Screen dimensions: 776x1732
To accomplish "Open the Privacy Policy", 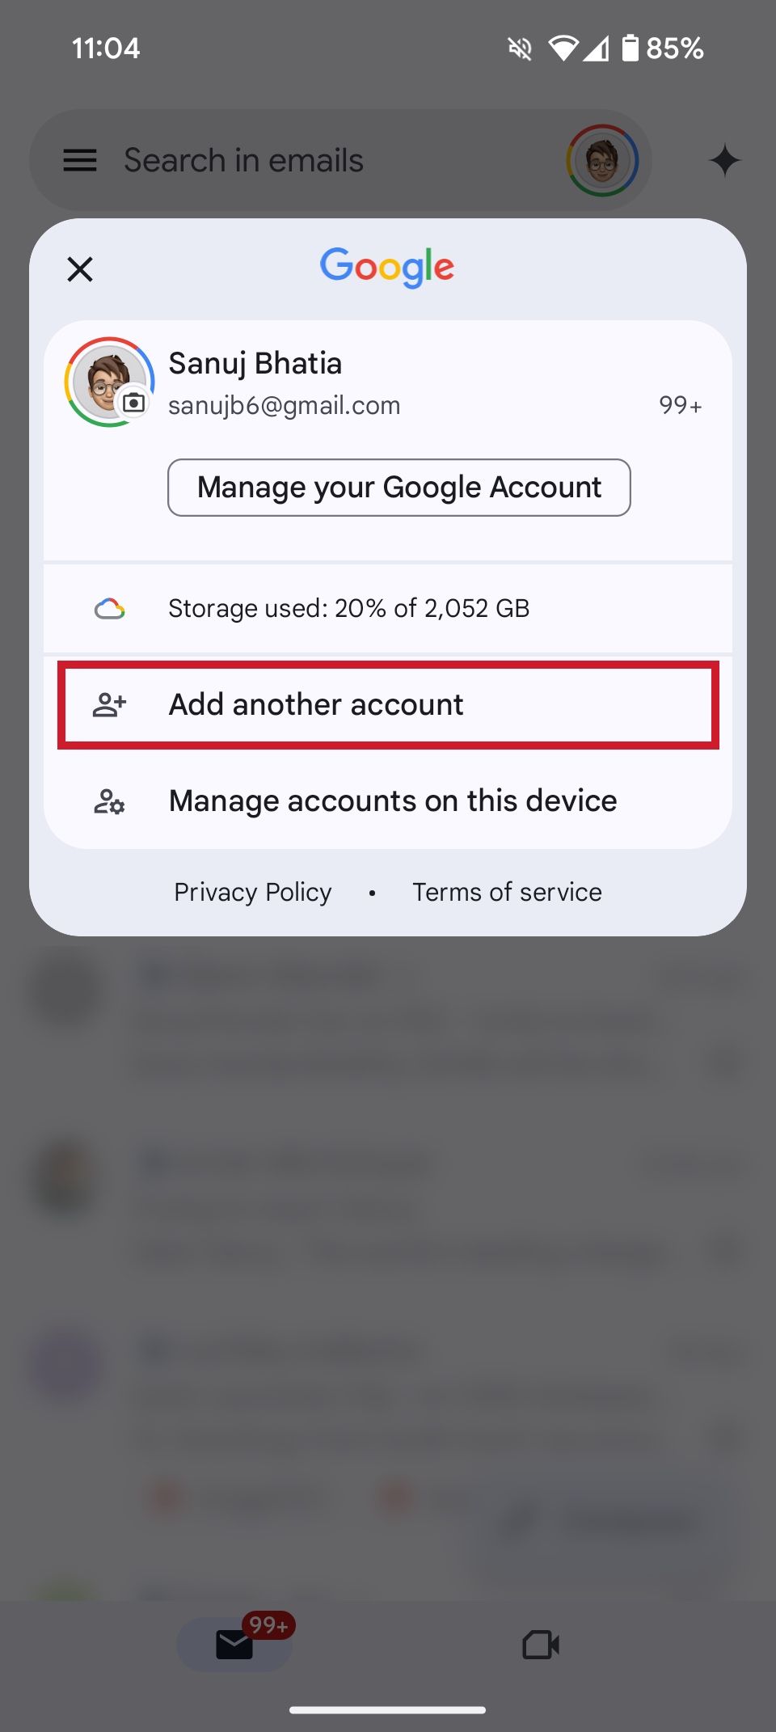I will [251, 891].
